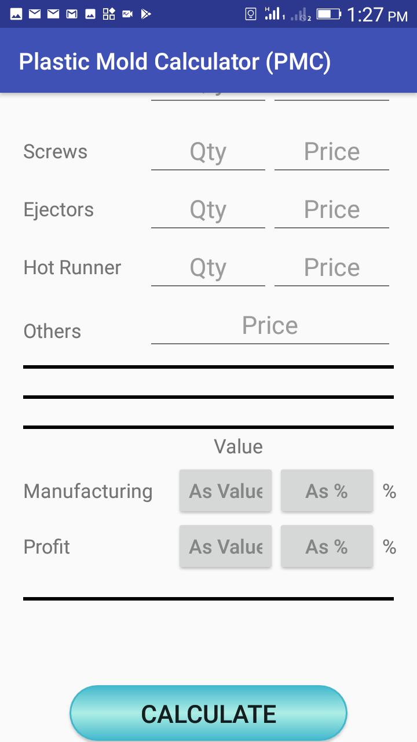Tap the SIM 1 signal strength icon
The width and height of the screenshot is (417, 742).
274,13
